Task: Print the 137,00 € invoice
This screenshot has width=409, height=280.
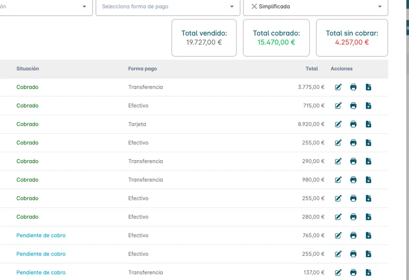Action: click(353, 272)
